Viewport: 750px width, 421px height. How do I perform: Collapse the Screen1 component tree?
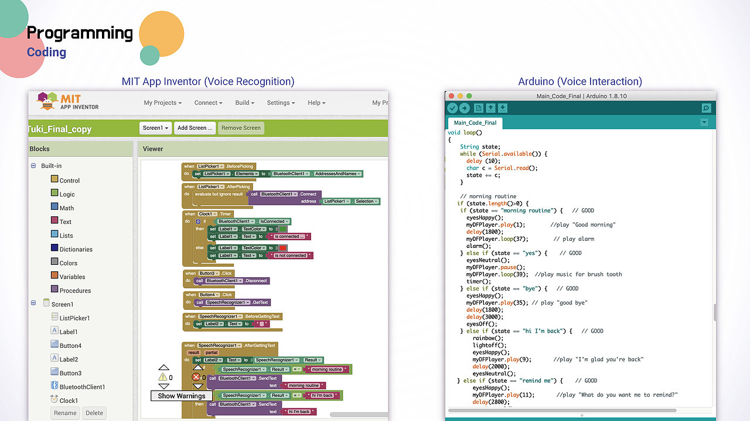click(x=33, y=304)
